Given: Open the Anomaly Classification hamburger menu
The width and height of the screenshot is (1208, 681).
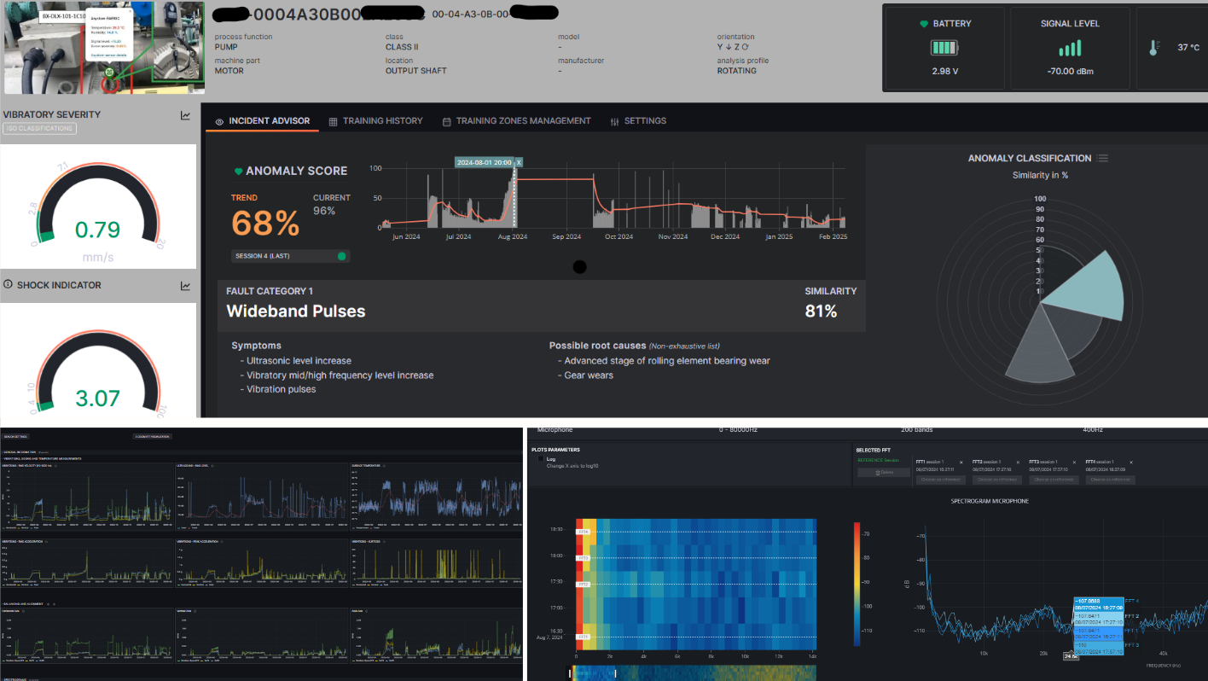Looking at the screenshot, I should tap(1103, 158).
